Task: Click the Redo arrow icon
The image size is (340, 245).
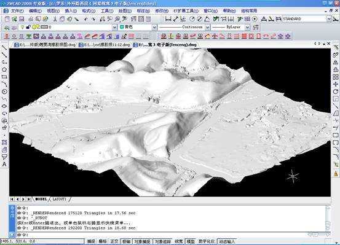Action: tap(93, 19)
